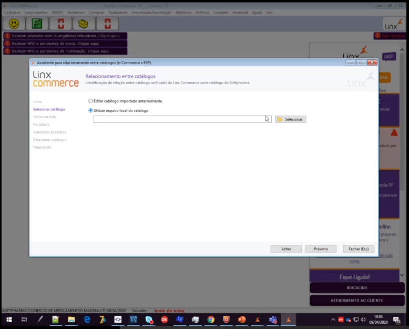Click the 'Resultado' wizard step

click(41, 125)
